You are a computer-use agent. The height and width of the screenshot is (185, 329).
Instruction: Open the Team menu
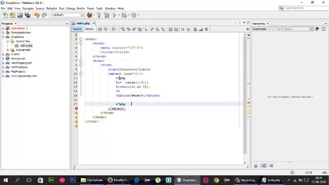[x=90, y=8]
